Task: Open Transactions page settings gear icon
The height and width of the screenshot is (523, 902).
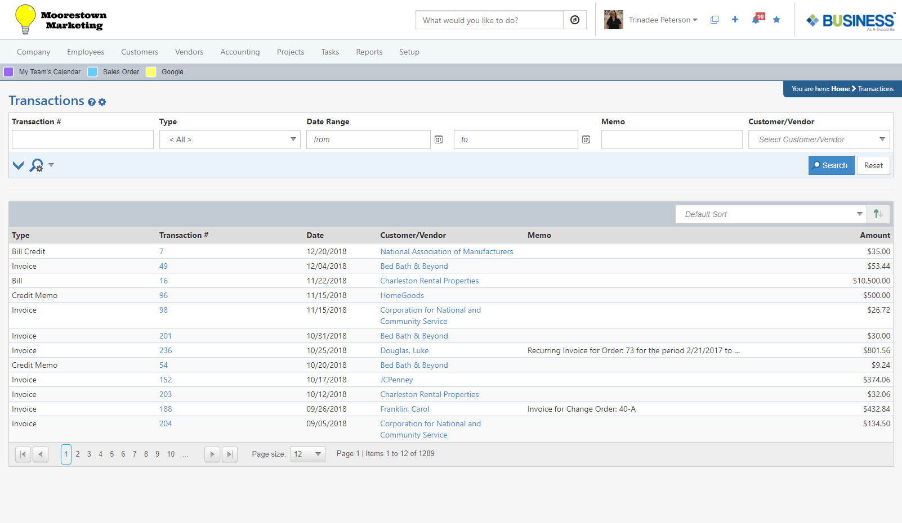Action: (x=102, y=102)
